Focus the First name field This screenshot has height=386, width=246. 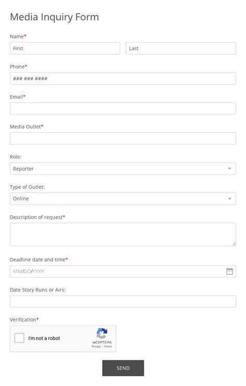point(65,48)
